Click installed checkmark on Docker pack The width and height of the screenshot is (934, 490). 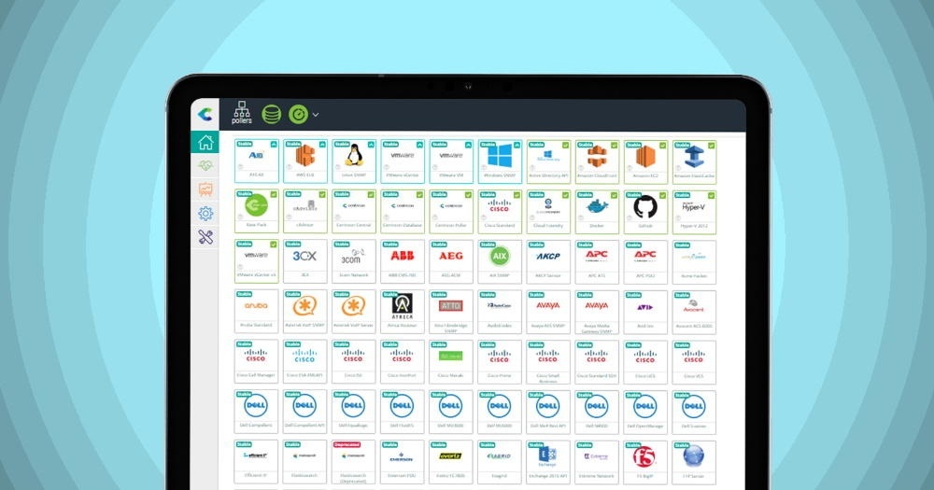coord(615,195)
